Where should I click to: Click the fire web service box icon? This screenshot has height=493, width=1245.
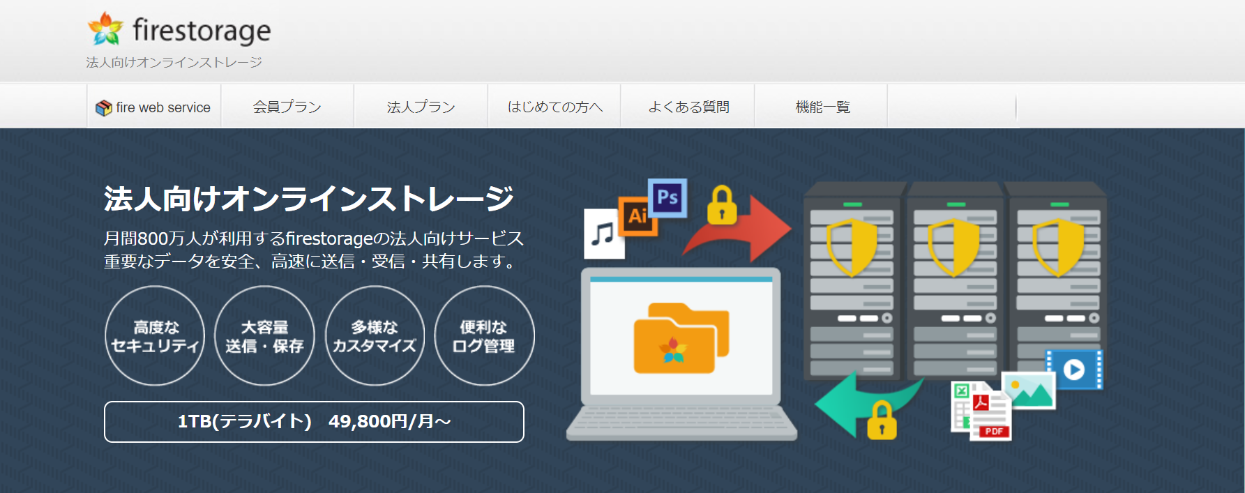(x=104, y=108)
